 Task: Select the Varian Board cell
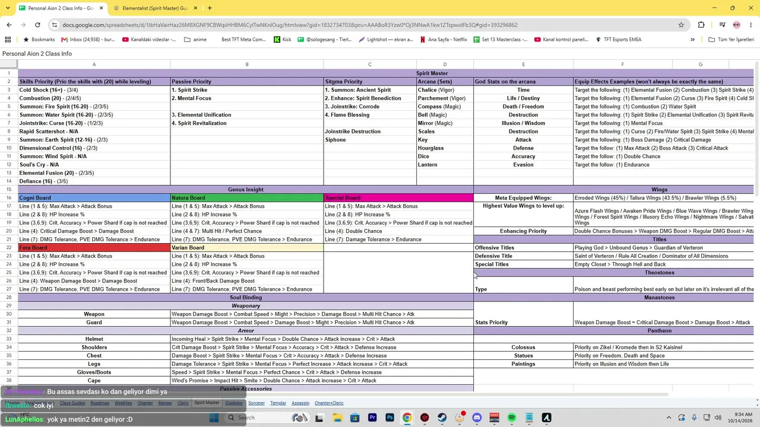247,248
